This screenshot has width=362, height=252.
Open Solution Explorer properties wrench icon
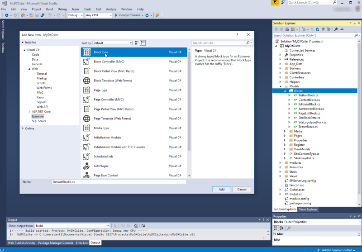(x=336, y=29)
